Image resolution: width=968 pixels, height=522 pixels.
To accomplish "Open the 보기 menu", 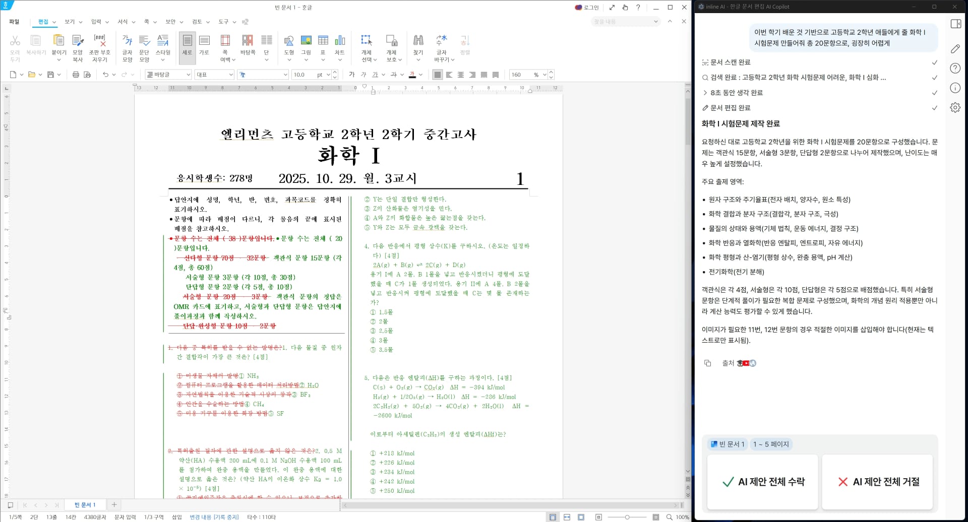I will click(x=70, y=22).
